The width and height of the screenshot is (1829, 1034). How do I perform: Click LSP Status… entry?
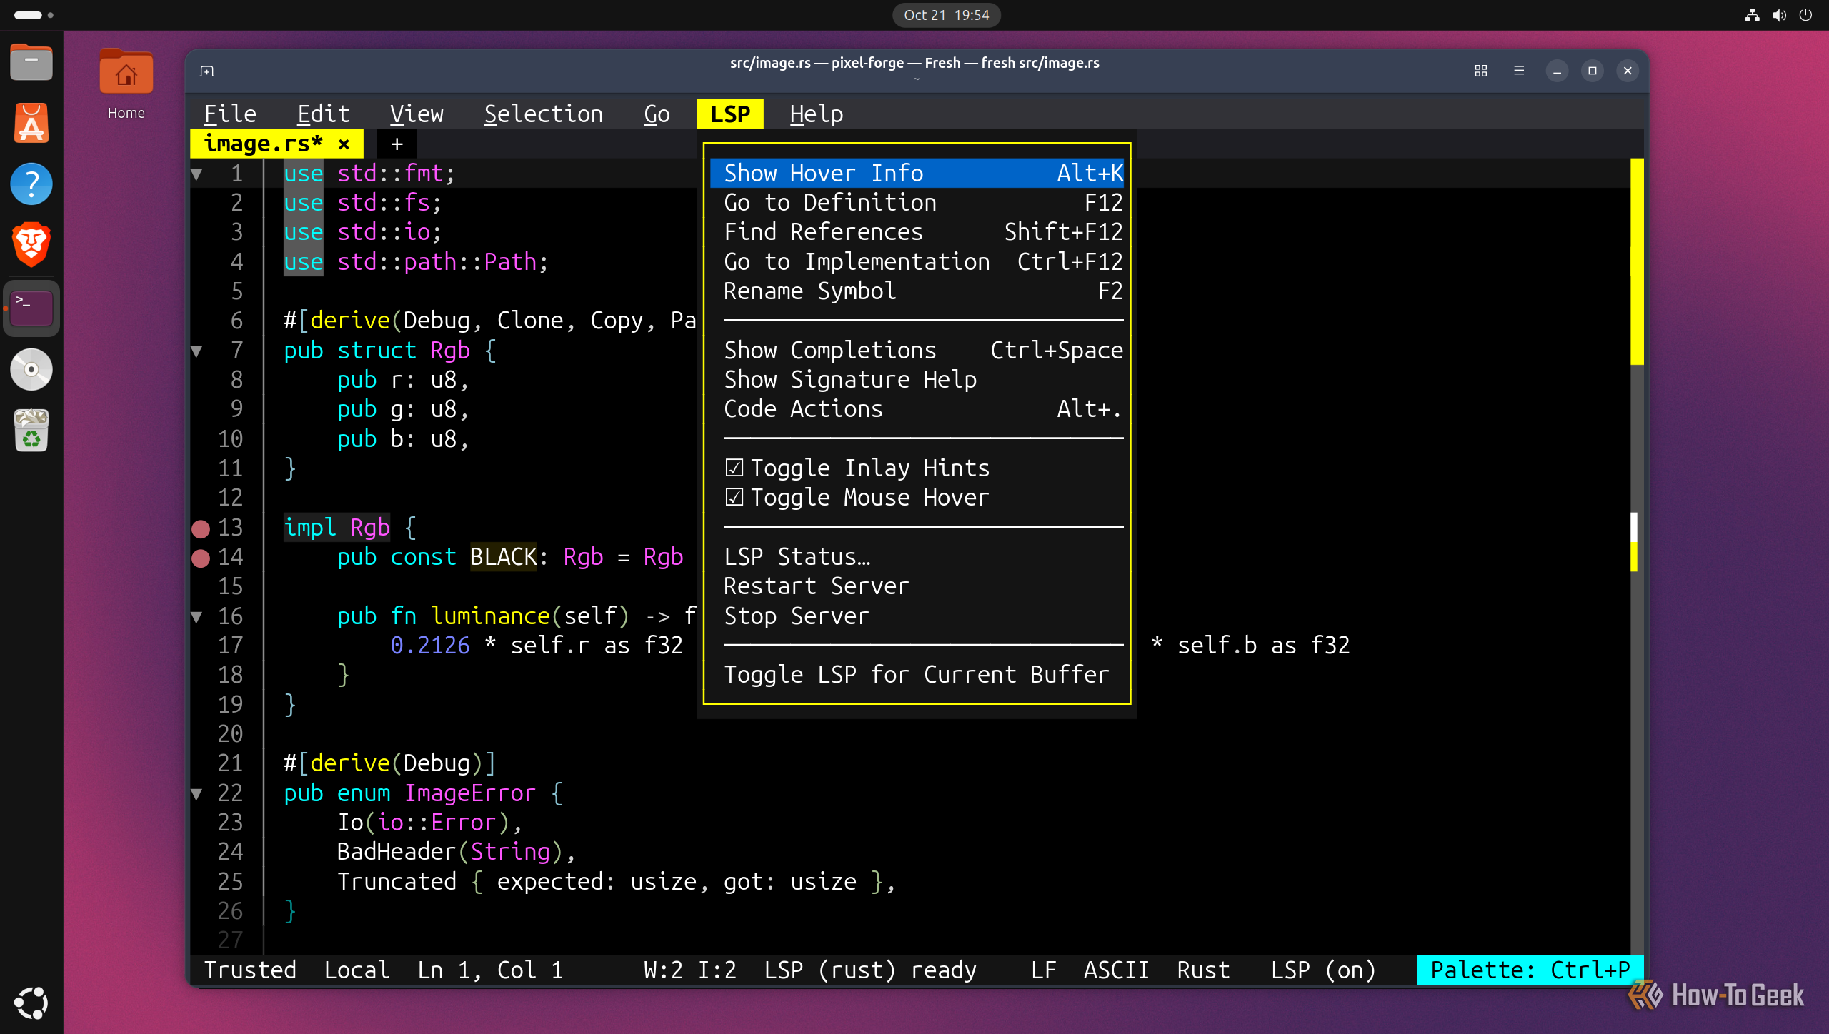pyautogui.click(x=917, y=556)
